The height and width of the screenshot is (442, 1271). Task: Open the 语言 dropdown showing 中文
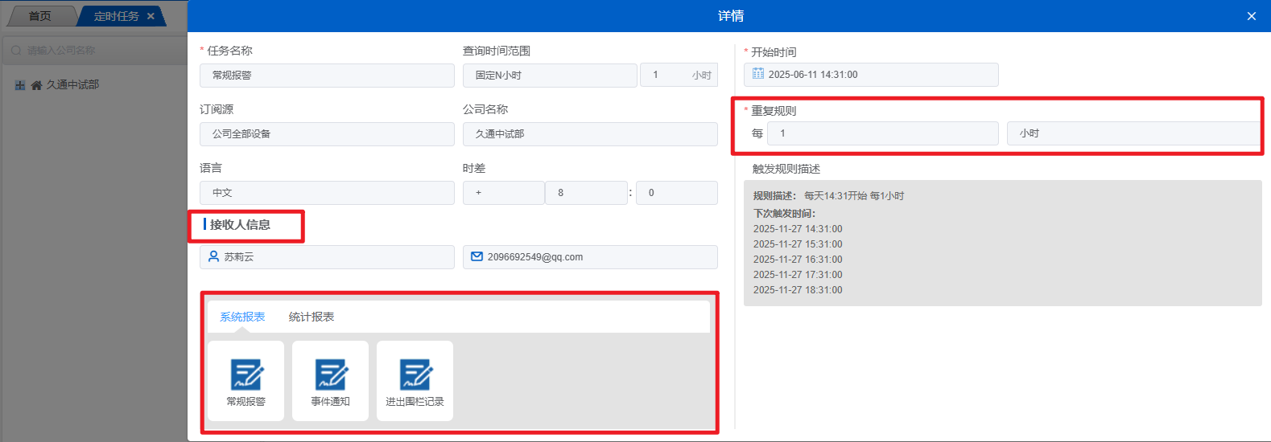point(327,193)
